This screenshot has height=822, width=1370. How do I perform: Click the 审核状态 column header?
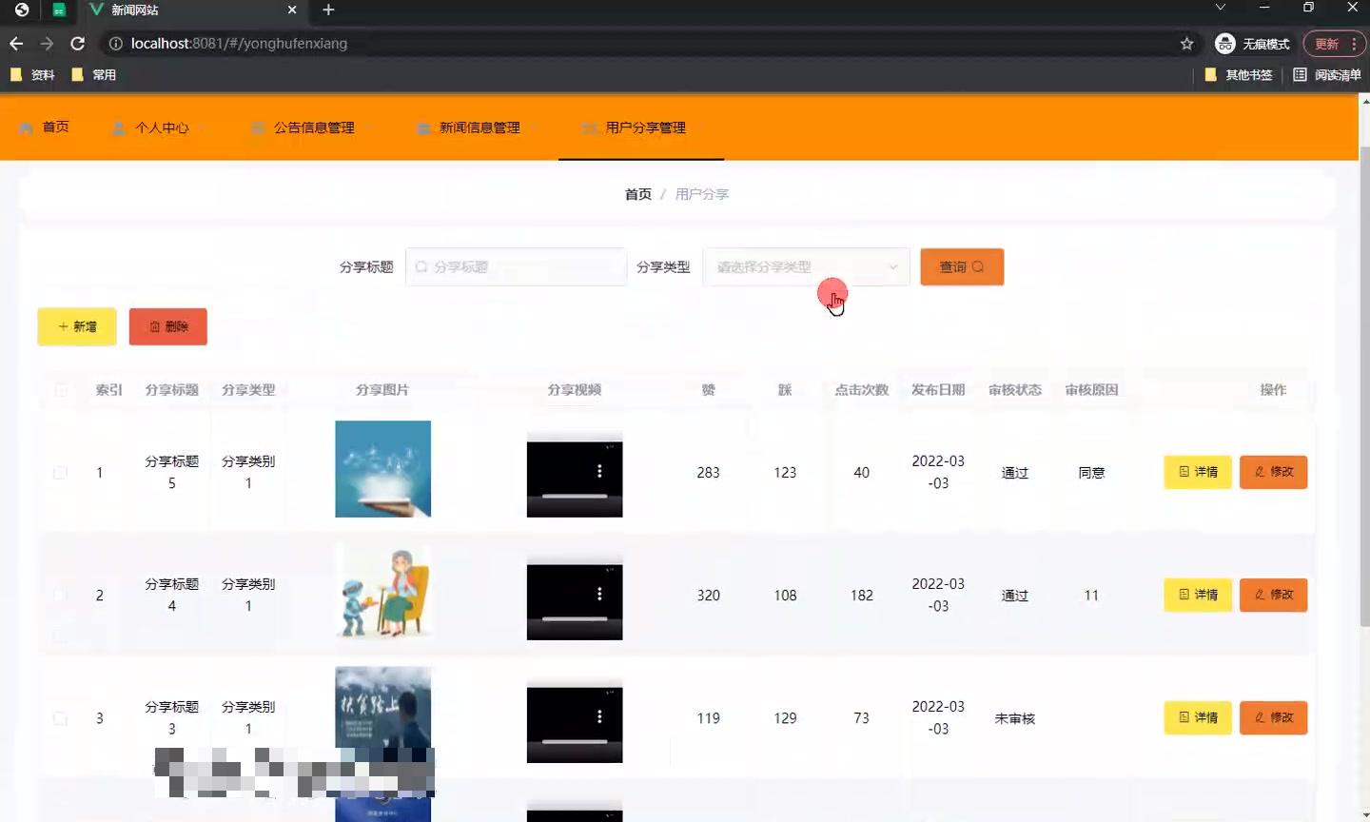[1014, 390]
